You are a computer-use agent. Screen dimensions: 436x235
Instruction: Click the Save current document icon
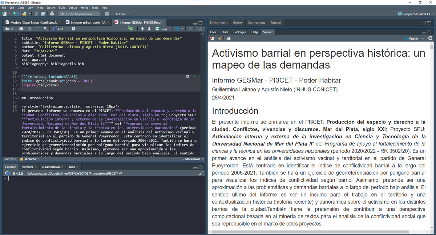click(x=36, y=14)
